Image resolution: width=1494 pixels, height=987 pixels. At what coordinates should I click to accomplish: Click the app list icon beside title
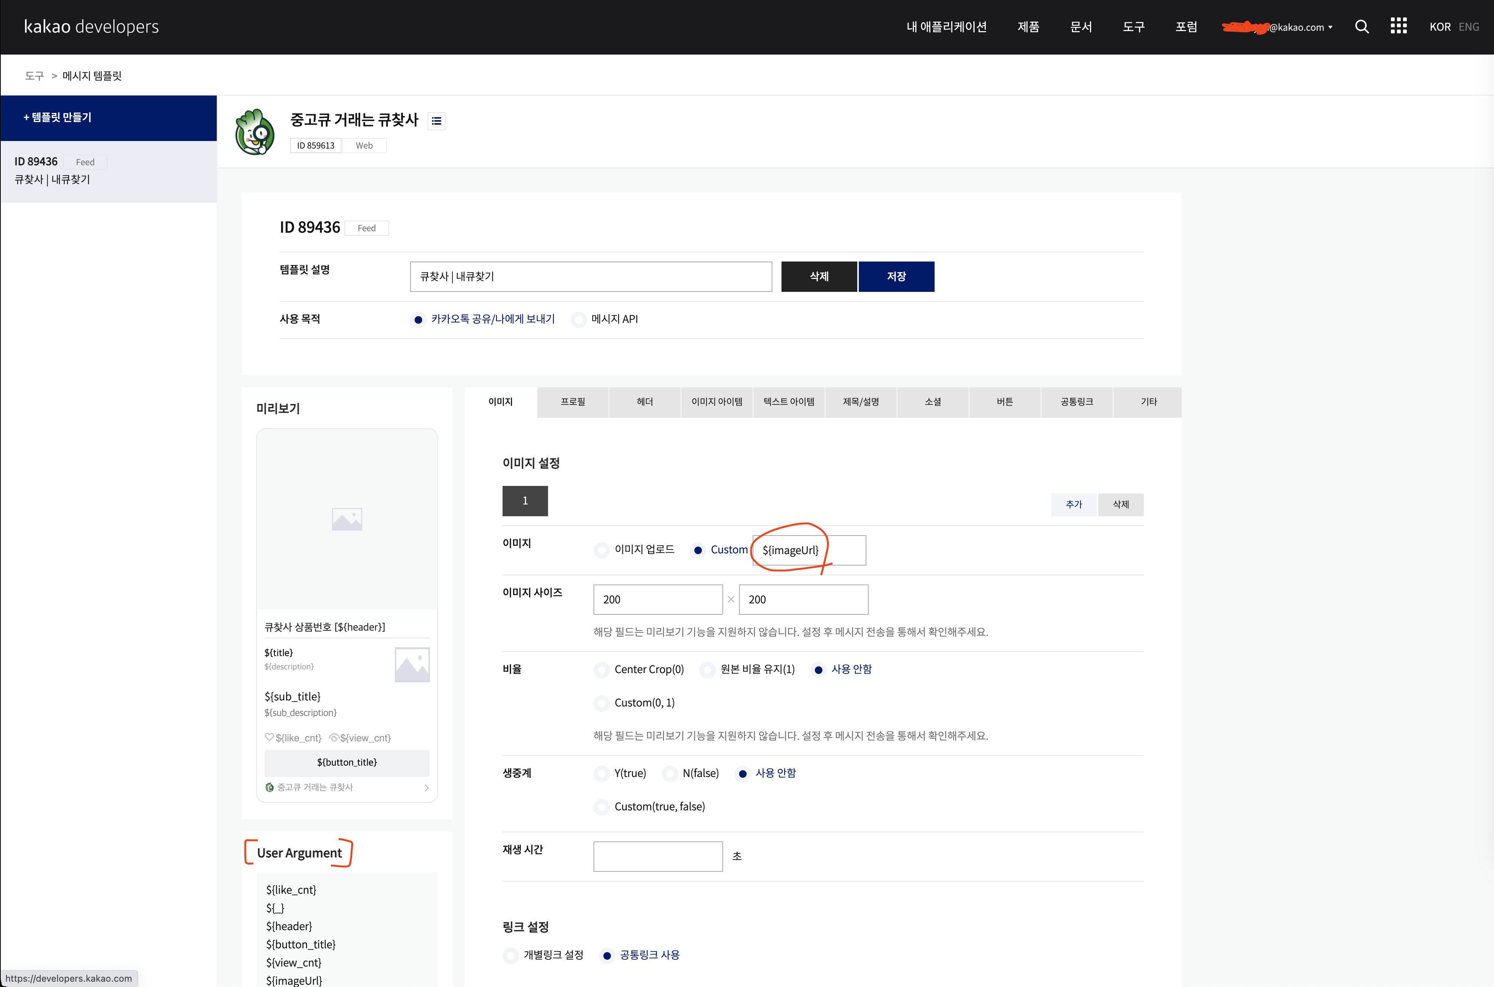coord(436,121)
